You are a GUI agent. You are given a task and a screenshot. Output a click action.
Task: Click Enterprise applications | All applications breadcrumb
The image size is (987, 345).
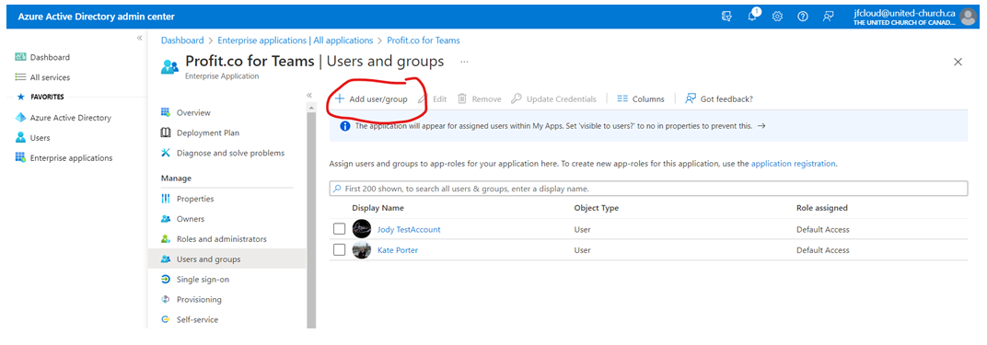[x=296, y=40]
